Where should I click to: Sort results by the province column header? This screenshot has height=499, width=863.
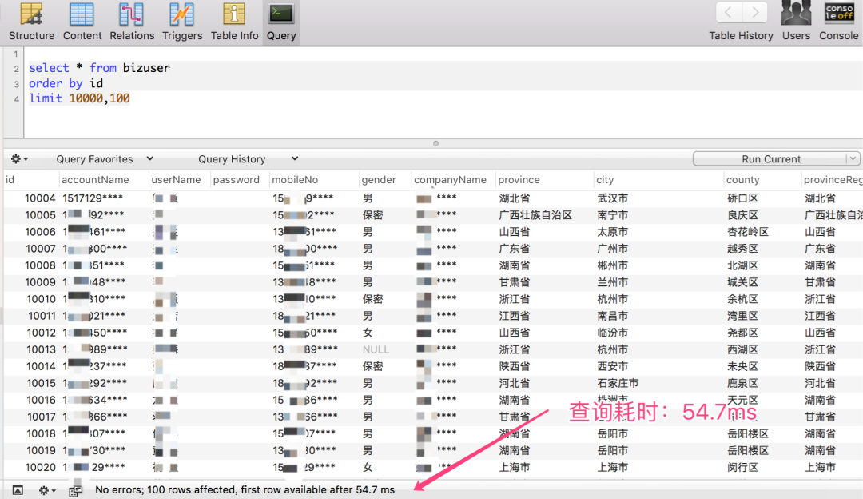pyautogui.click(x=519, y=180)
